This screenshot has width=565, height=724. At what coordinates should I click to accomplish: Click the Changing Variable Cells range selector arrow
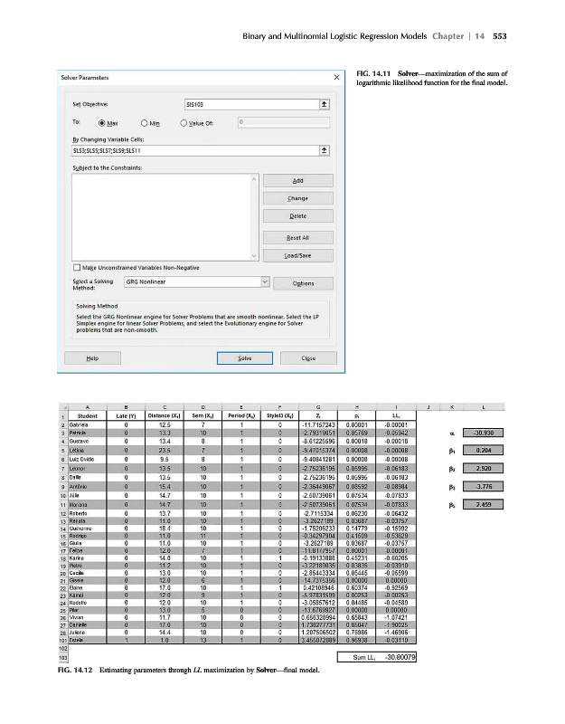click(x=325, y=150)
